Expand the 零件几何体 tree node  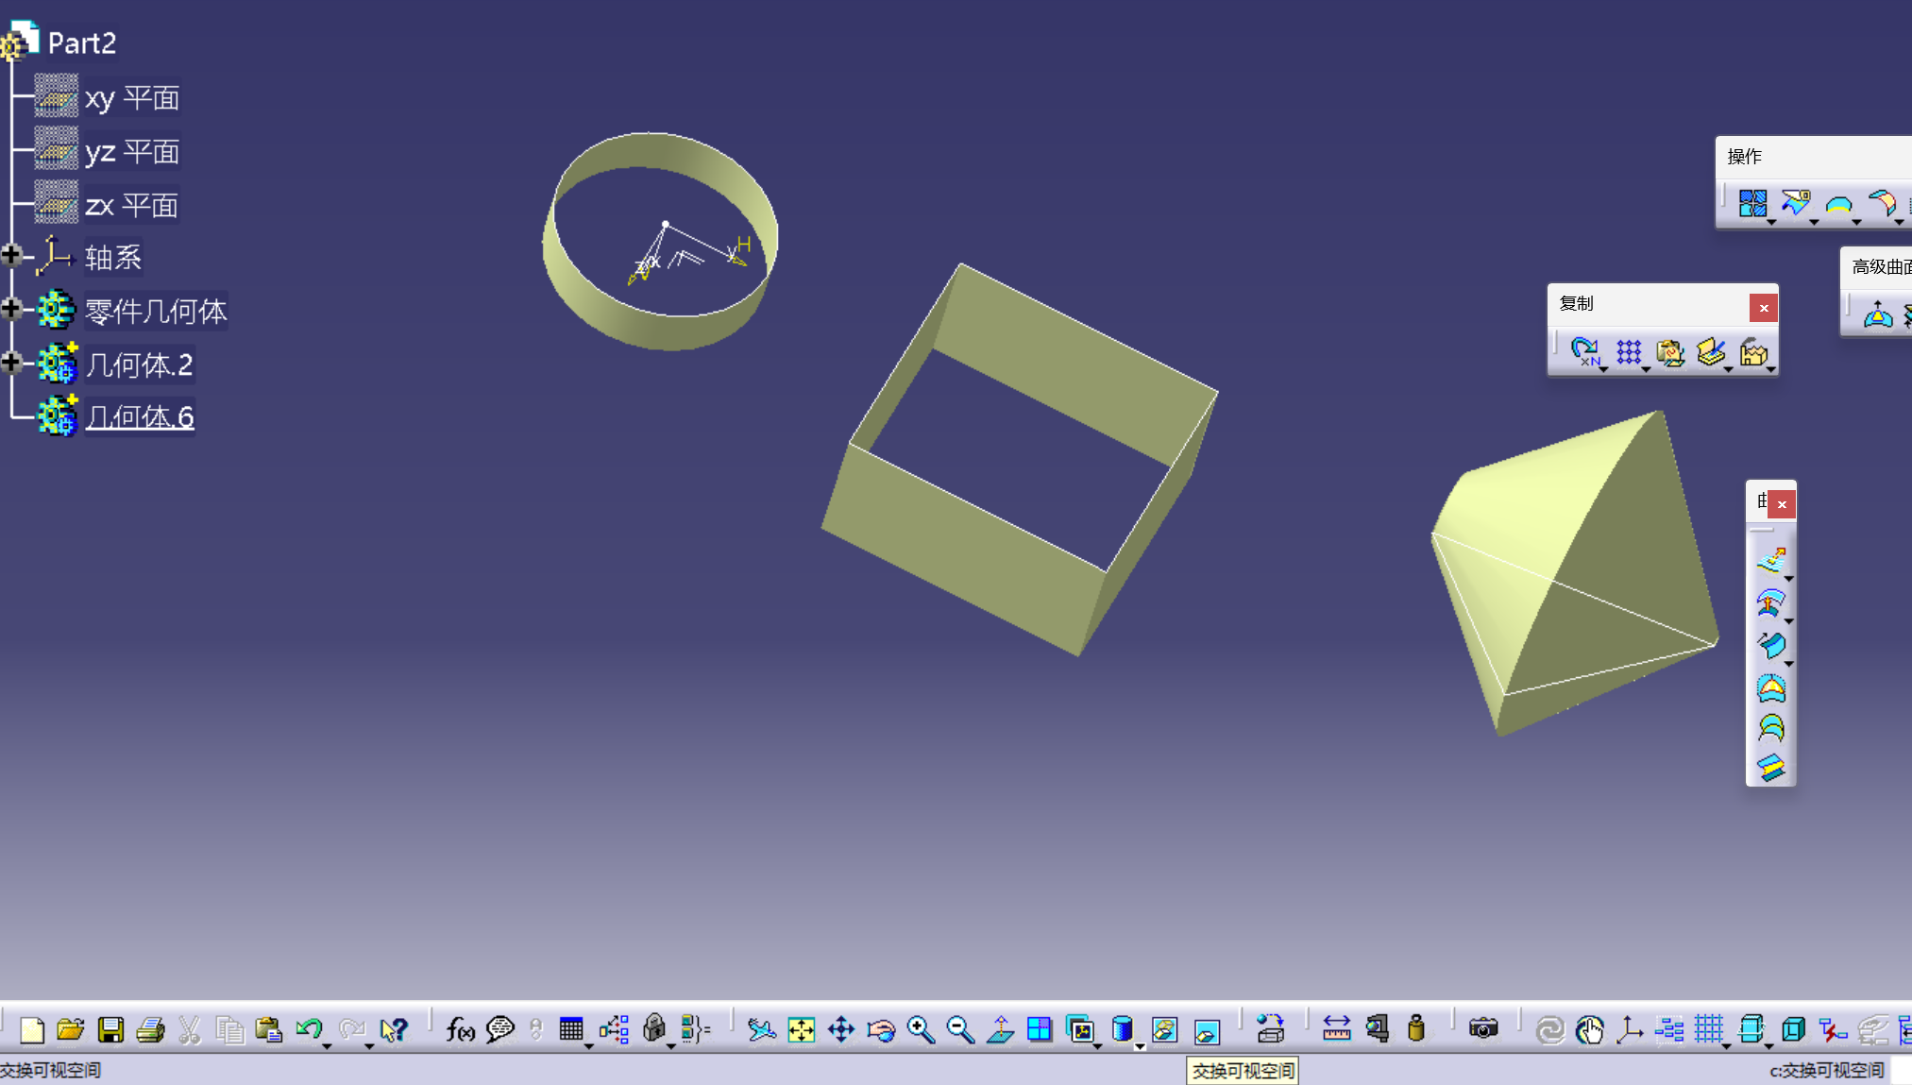tap(11, 309)
